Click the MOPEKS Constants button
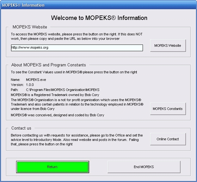 [168, 109]
